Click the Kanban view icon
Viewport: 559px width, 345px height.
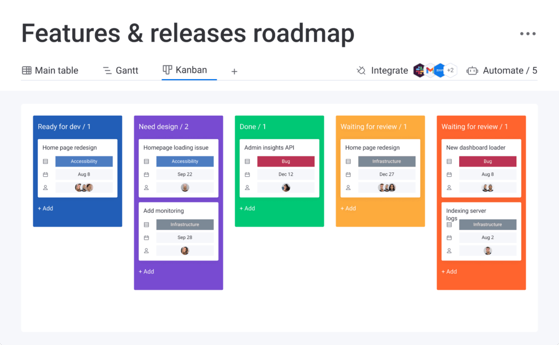(x=169, y=70)
